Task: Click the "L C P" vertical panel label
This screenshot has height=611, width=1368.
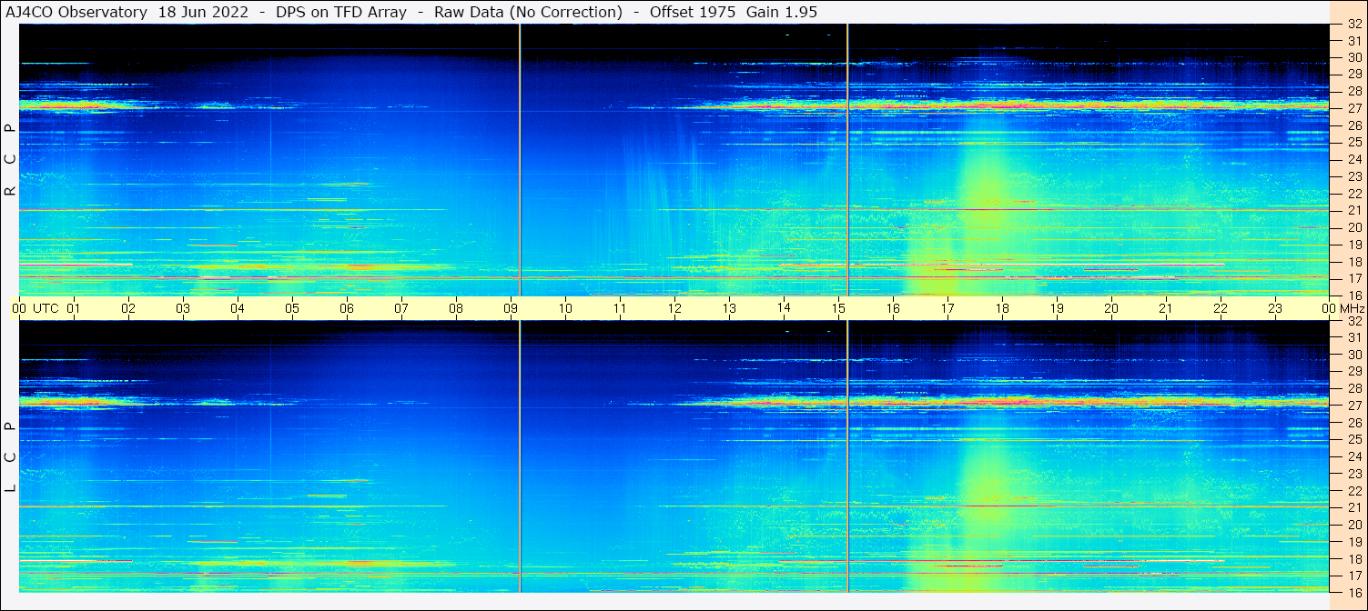Action: pyautogui.click(x=10, y=457)
